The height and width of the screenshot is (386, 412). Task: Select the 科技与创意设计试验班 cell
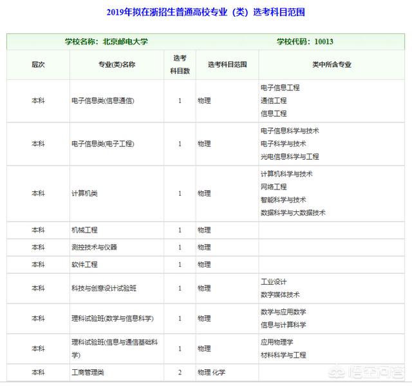[104, 288]
